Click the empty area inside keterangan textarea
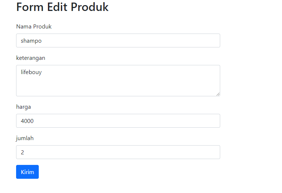 tap(118, 86)
